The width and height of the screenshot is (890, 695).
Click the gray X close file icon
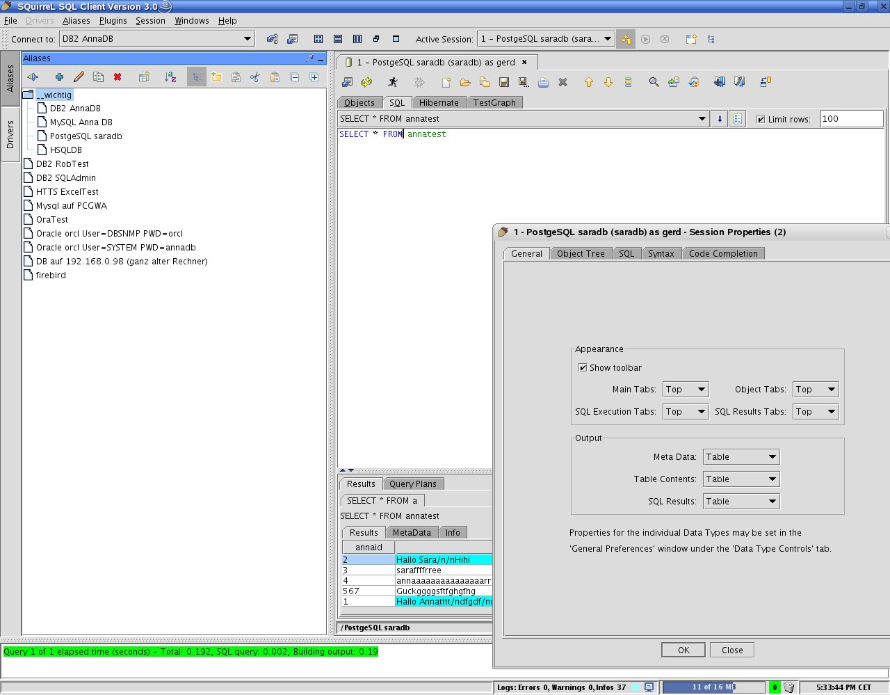click(x=563, y=82)
